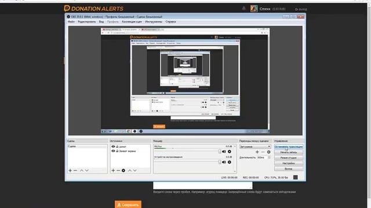Image resolution: width=371 pixels, height=208 pixels.
Task: Click the LIVE timer in status bar
Action: click(x=229, y=177)
